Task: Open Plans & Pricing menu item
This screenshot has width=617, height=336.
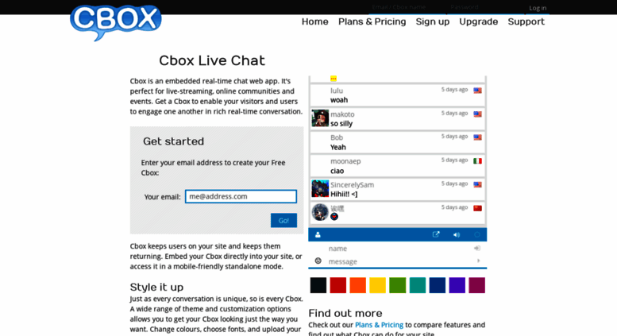Action: (372, 21)
